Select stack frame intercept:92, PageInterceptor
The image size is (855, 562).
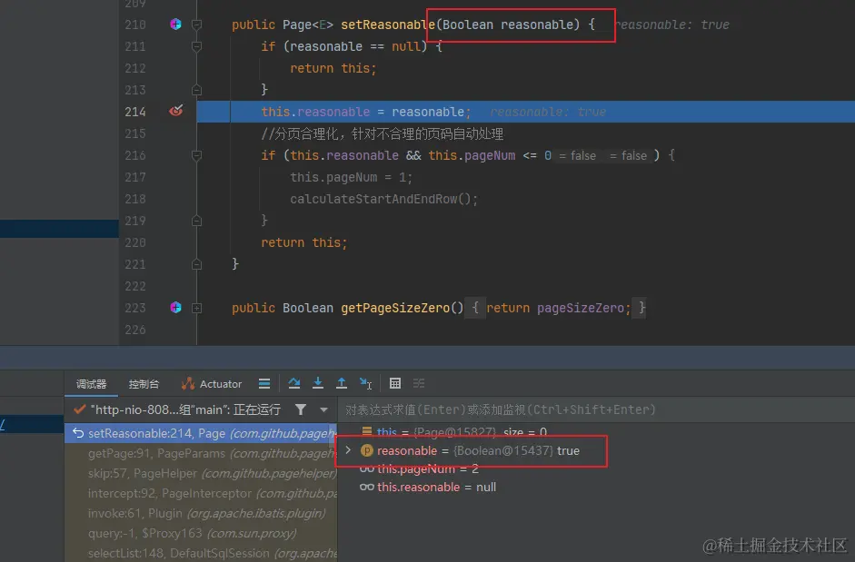(x=201, y=493)
